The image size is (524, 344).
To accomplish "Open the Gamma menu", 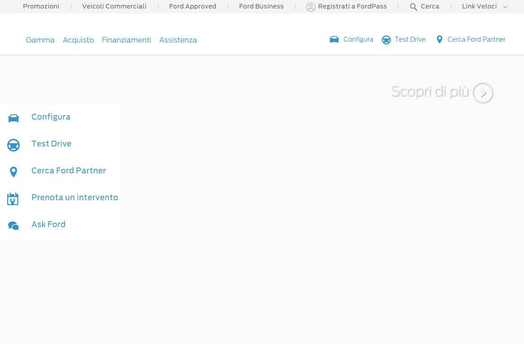I will (40, 40).
